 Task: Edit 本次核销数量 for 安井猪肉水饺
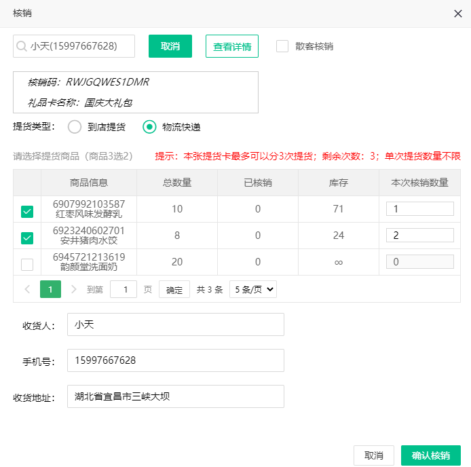[x=419, y=236]
